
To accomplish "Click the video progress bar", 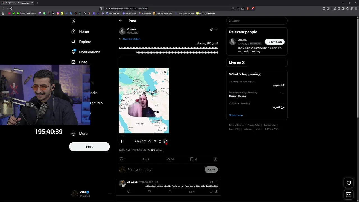I will (144, 136).
